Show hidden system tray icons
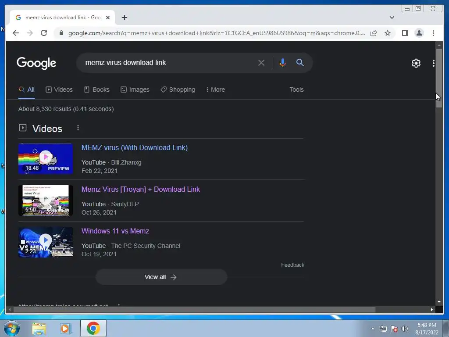 point(373,329)
